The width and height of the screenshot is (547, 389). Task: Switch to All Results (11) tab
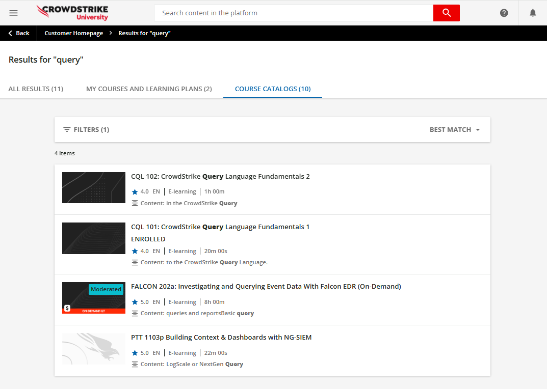point(36,89)
